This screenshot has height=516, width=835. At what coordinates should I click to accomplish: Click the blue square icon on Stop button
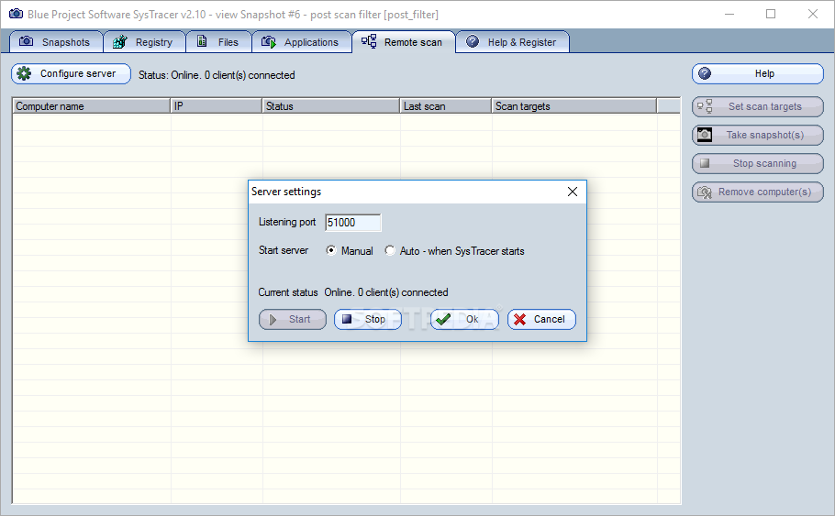pos(347,319)
